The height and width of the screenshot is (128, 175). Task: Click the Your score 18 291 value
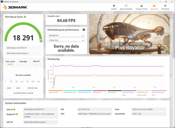pyautogui.click(x=10, y=64)
